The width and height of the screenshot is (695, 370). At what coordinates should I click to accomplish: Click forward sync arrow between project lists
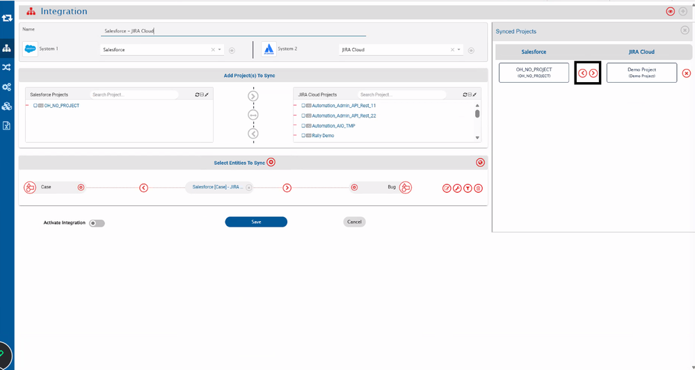pos(253,96)
